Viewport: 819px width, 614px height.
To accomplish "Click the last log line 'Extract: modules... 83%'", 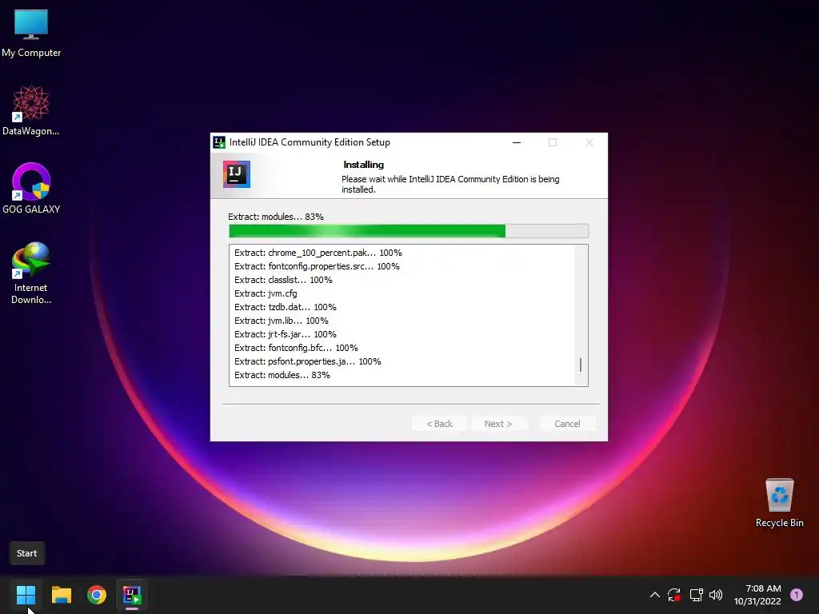I will (282, 375).
